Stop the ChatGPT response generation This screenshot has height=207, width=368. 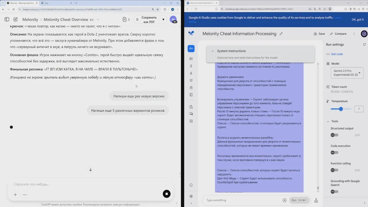pos(166,194)
